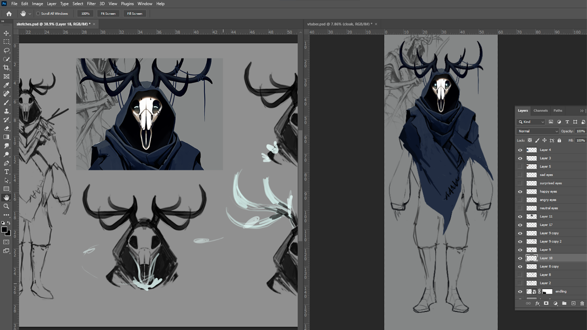Add a layer style with fx icon
The height and width of the screenshot is (330, 587).
(x=537, y=303)
